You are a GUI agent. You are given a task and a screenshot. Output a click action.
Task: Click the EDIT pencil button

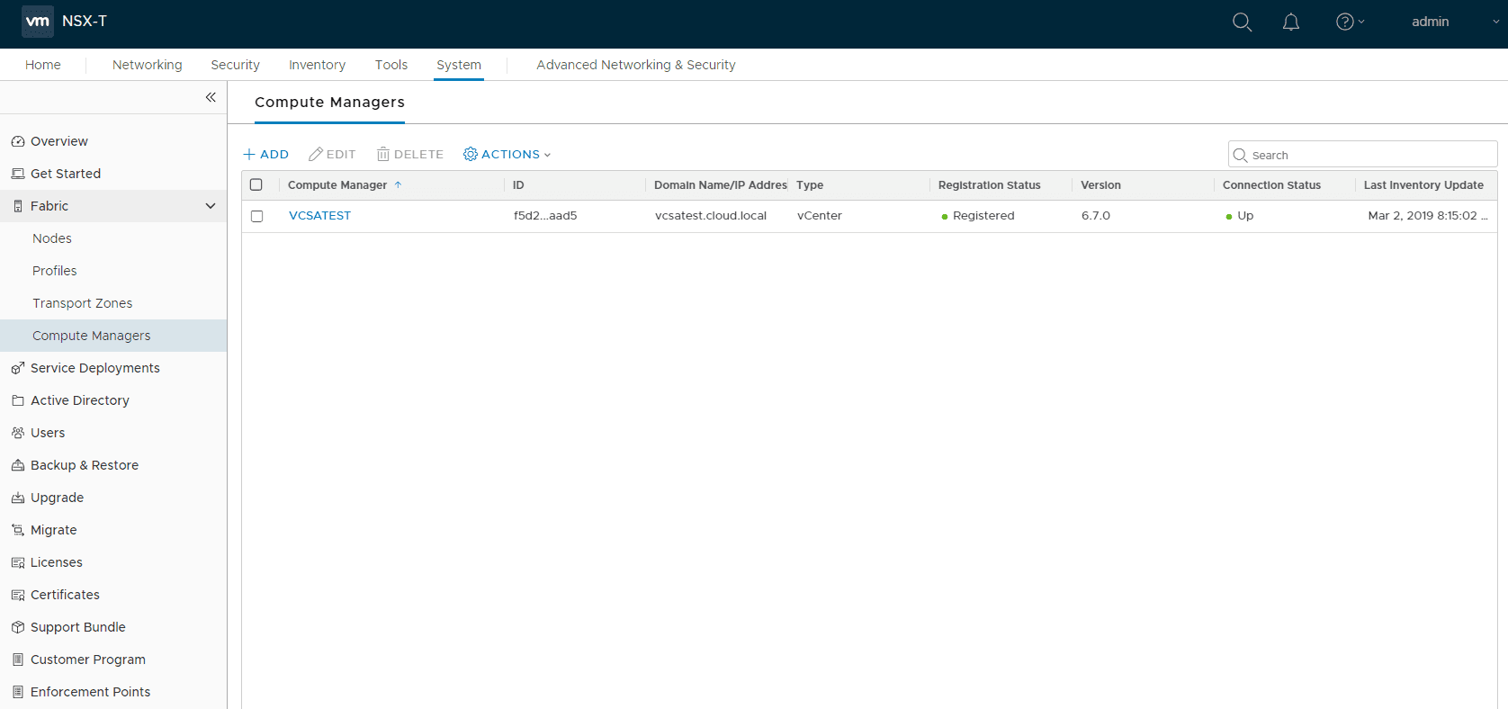coord(332,155)
